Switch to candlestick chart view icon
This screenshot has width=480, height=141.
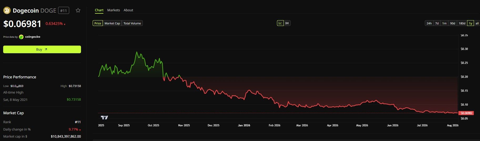287,23
